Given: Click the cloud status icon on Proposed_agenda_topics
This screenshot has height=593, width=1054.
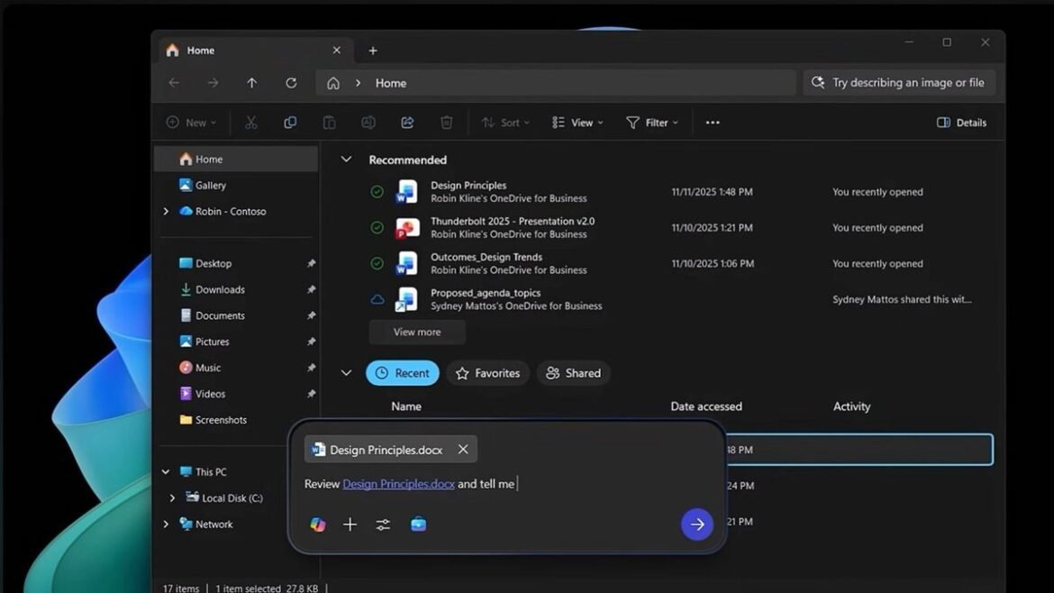Looking at the screenshot, I should point(377,299).
